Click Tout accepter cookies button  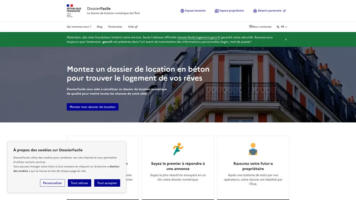107,183
